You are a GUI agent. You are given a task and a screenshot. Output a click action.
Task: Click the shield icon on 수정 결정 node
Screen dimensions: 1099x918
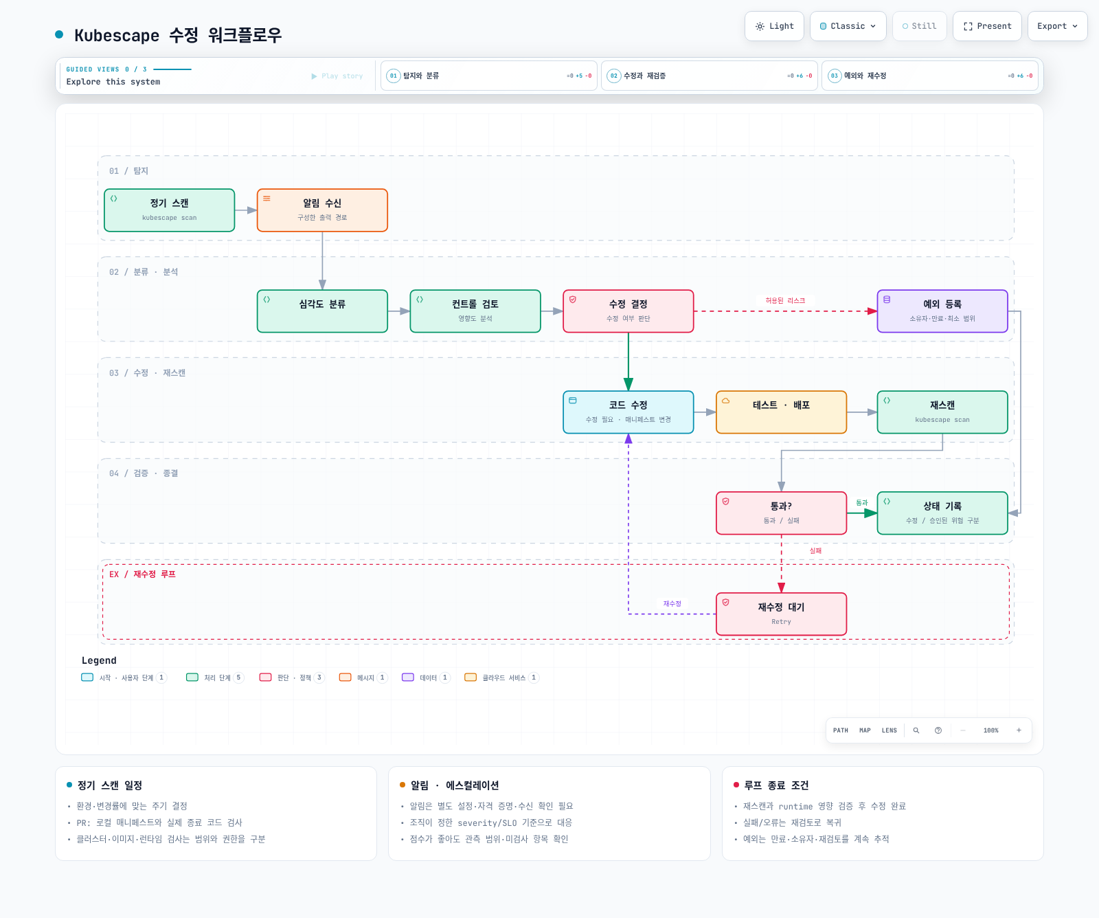(x=573, y=300)
